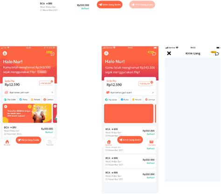Open help chat icon on left phone screen
This screenshot has width=221, height=194.
pyautogui.click(x=52, y=54)
